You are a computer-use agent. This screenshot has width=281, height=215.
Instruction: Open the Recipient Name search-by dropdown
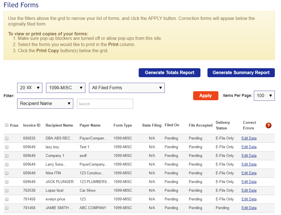[x=45, y=104]
